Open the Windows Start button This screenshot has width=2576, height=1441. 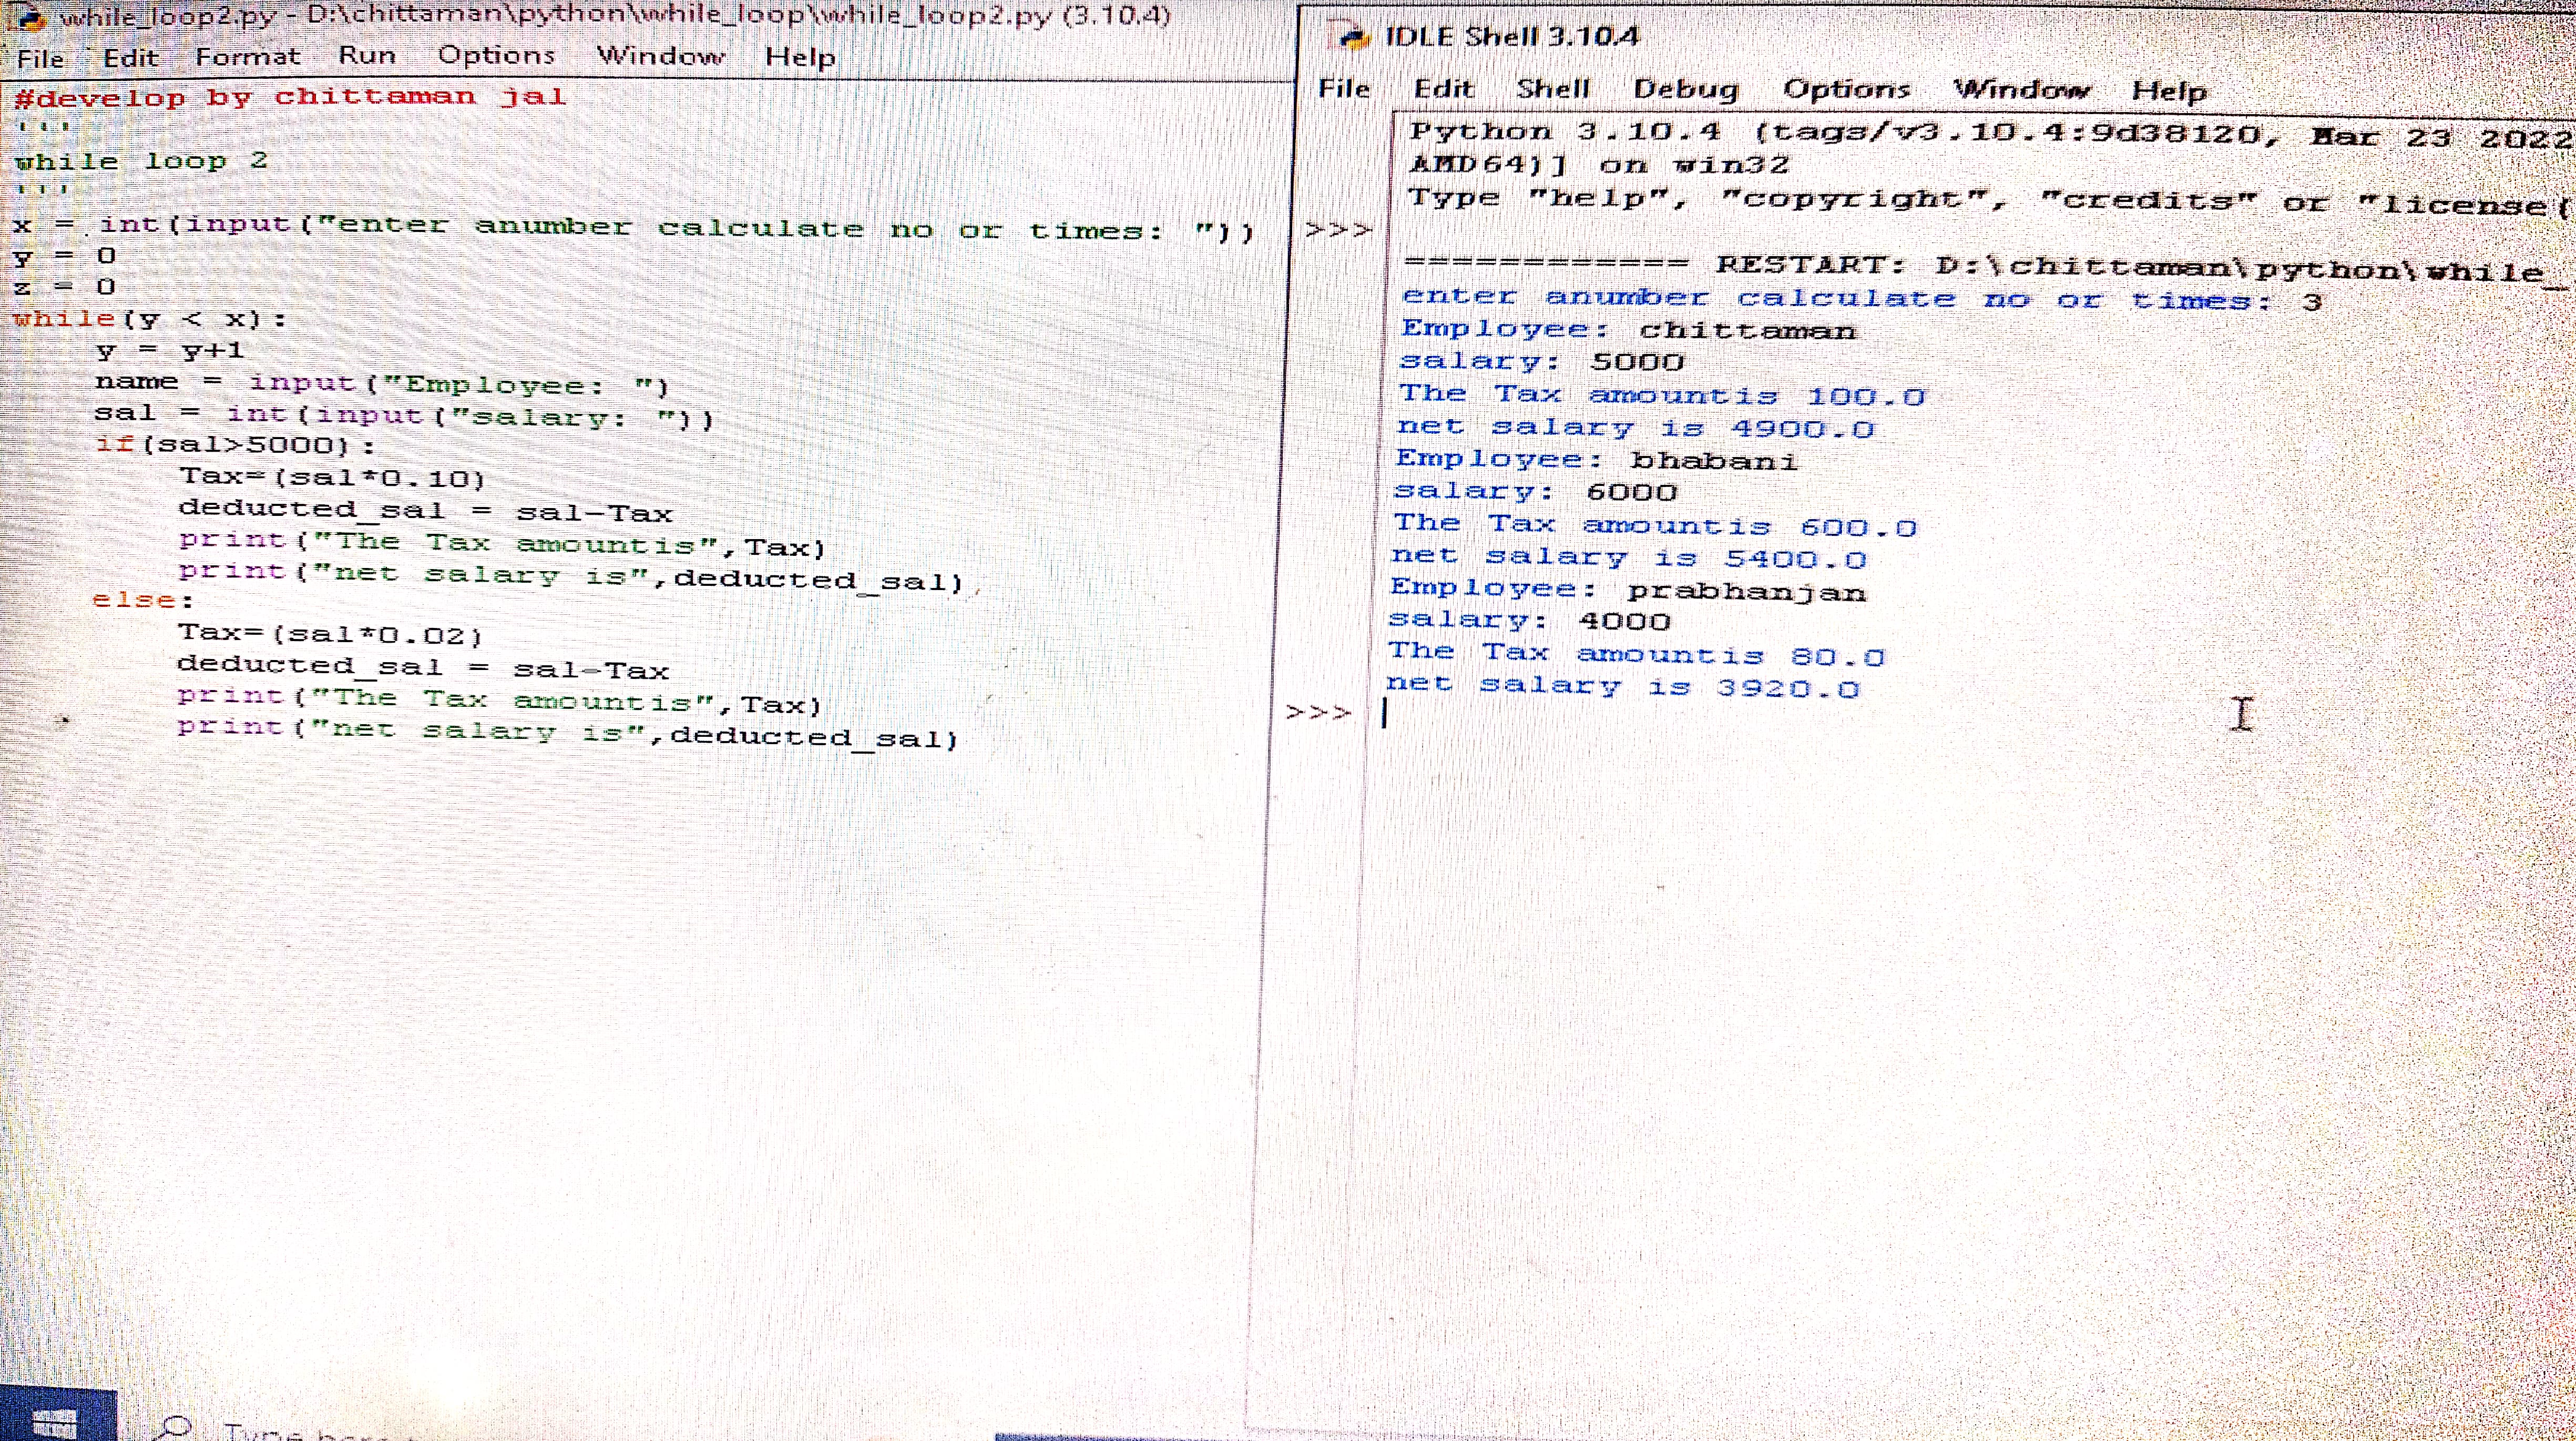[55, 1421]
